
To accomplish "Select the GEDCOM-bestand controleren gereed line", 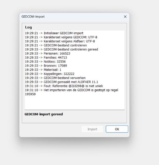I will [x=61, y=49].
